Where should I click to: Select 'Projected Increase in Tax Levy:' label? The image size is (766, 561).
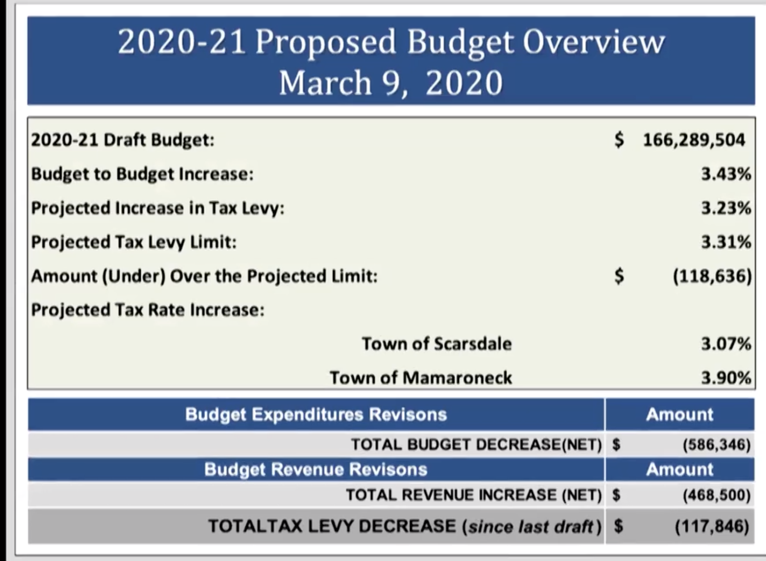pos(158,208)
